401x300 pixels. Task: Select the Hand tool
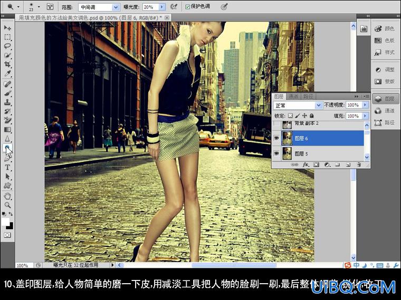pyautogui.click(x=7, y=196)
